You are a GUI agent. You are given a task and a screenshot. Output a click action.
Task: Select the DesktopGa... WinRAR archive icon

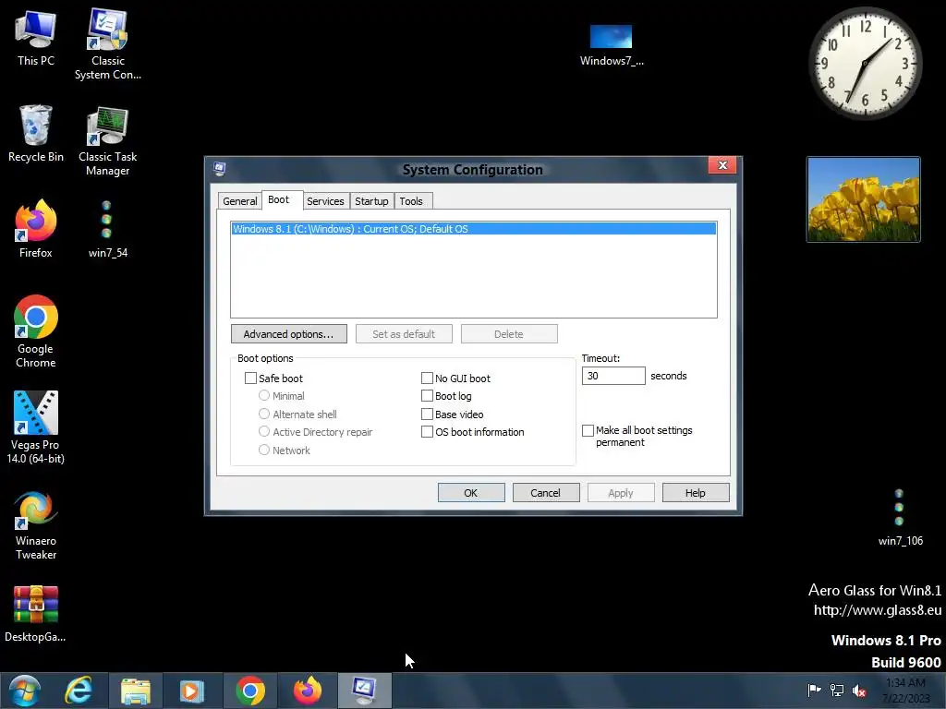(36, 614)
